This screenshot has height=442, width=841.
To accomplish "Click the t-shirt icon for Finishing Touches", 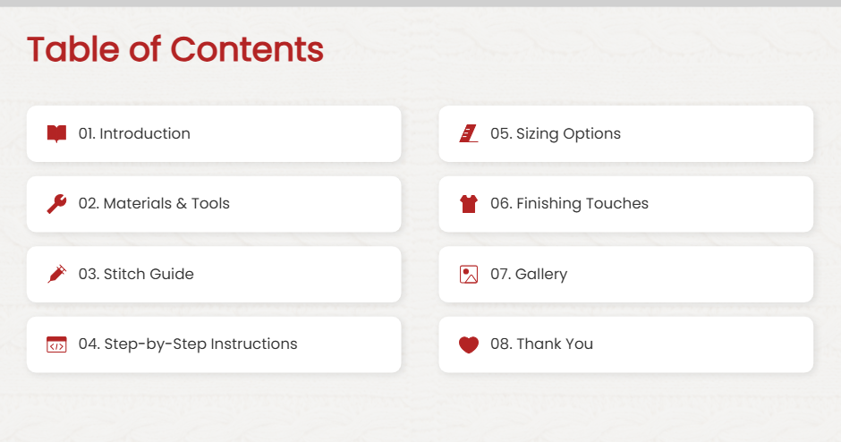I will 468,204.
